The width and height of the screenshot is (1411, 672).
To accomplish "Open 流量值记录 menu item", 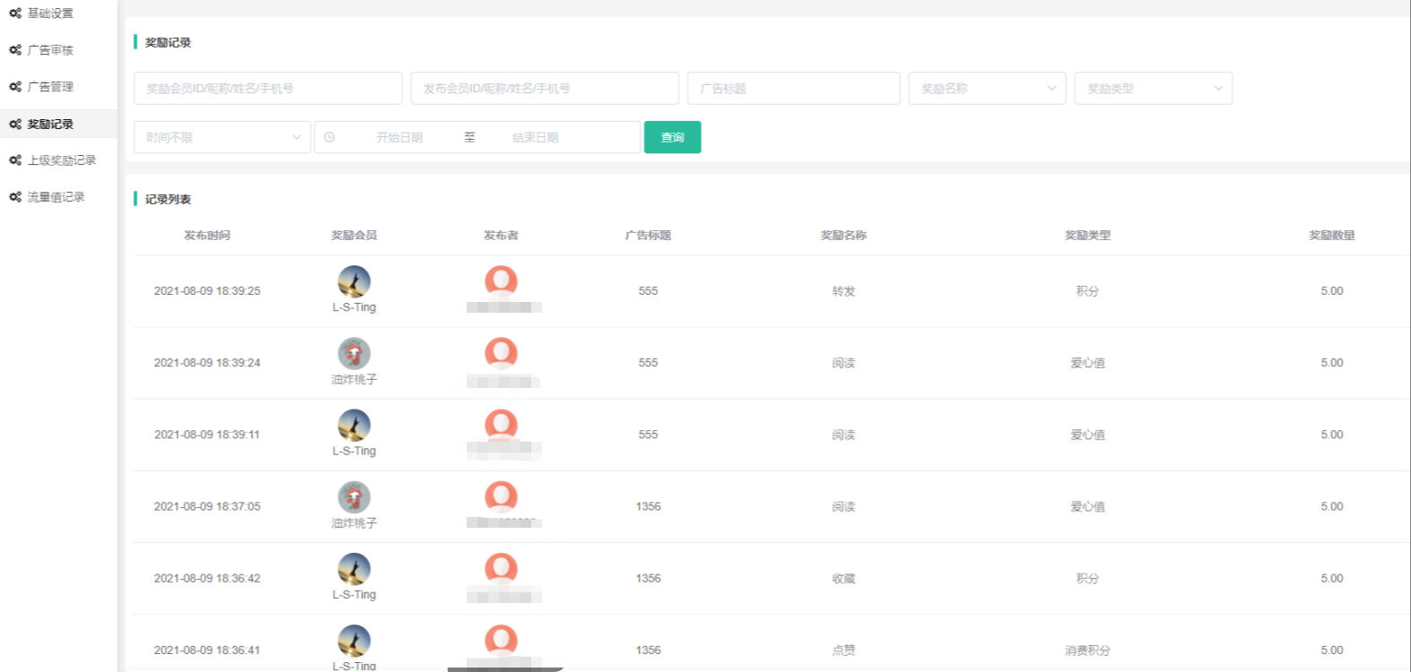I will (x=56, y=197).
